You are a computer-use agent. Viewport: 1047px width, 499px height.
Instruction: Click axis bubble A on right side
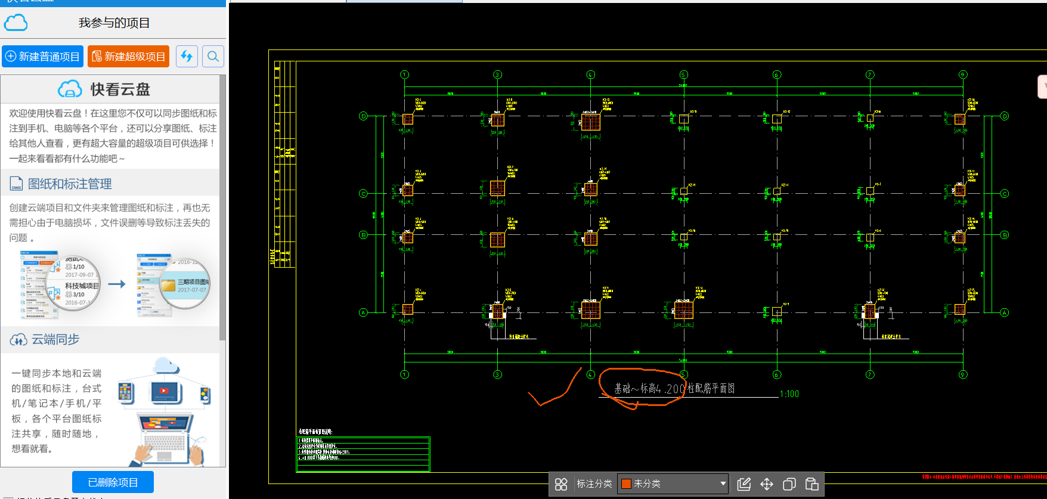coord(1004,312)
